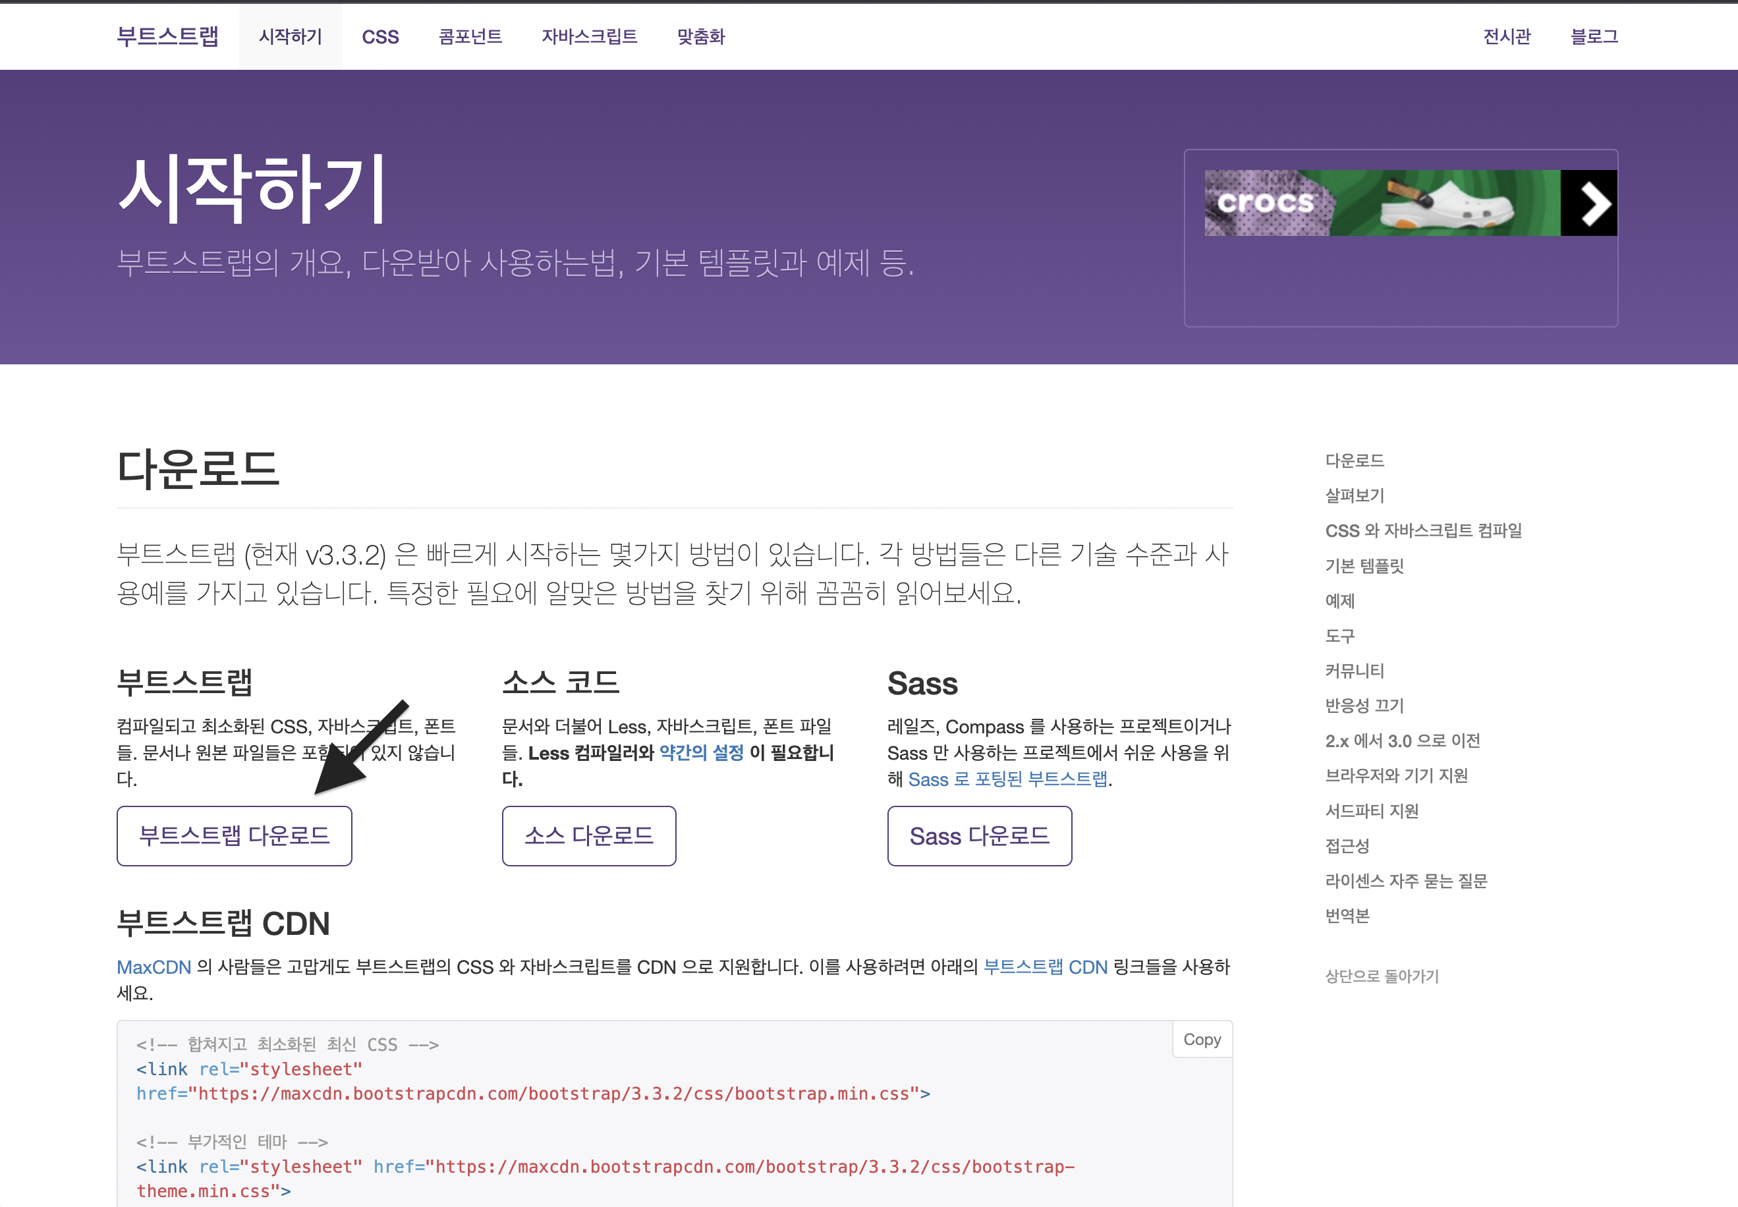
Task: Jump to 2.x 에서 3.0 으로 이전
Action: pos(1403,741)
